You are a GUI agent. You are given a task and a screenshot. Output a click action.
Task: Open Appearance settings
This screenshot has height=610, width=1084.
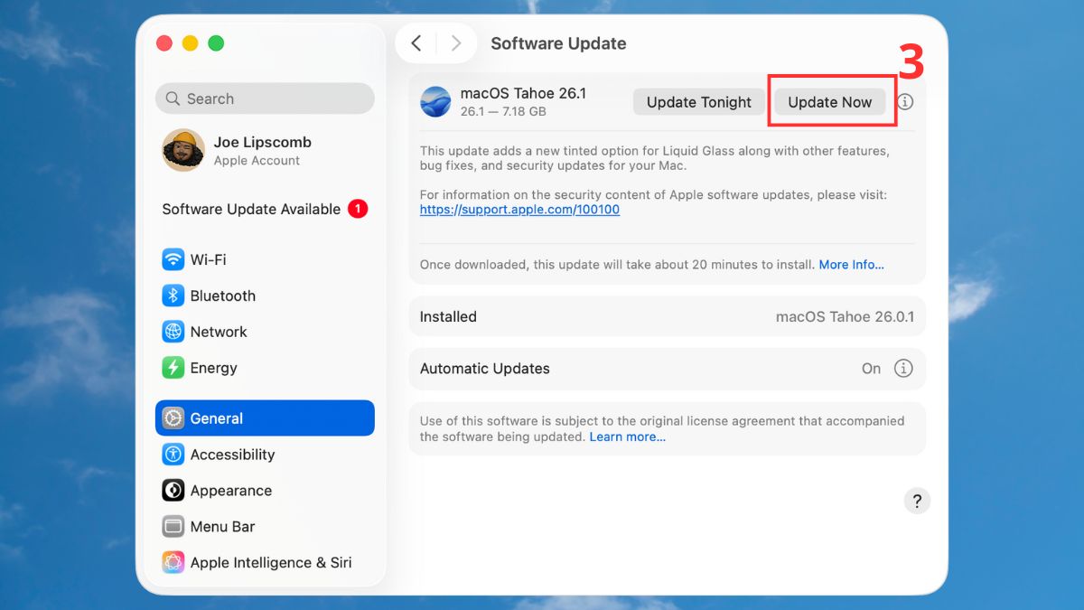pyautogui.click(x=230, y=491)
